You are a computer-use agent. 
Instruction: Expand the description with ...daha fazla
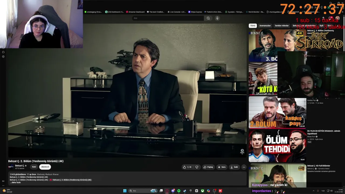(15, 182)
